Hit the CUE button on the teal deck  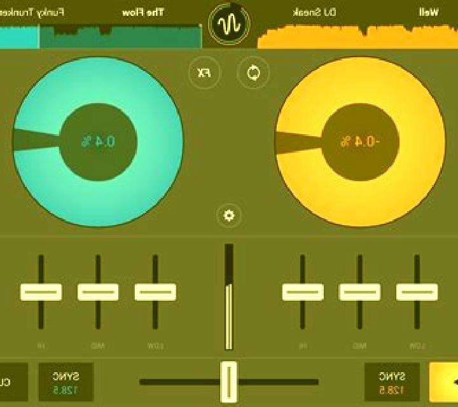(13, 382)
